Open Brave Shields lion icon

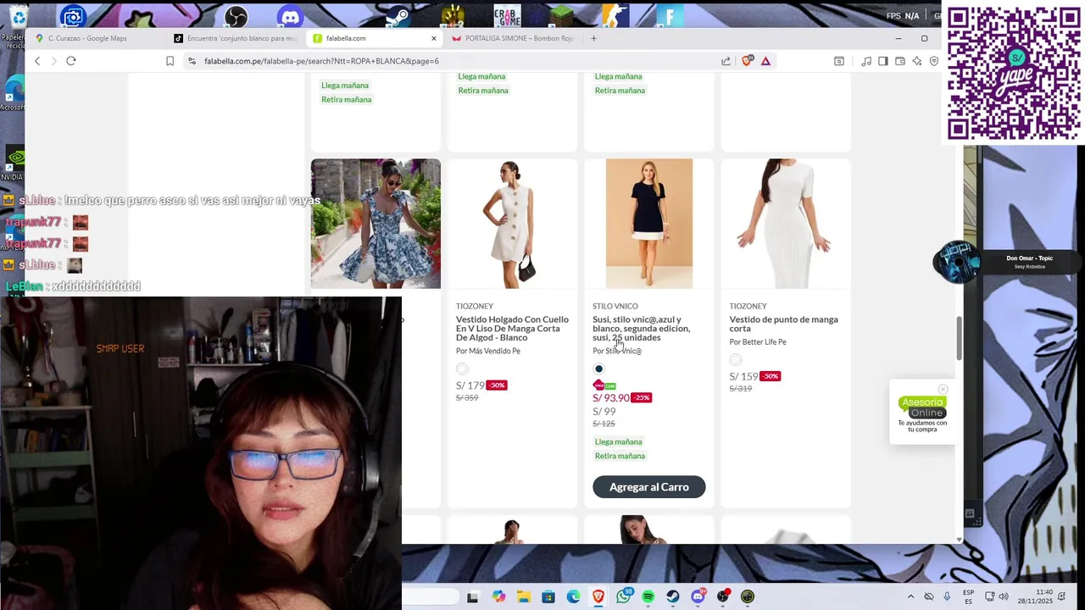748,61
